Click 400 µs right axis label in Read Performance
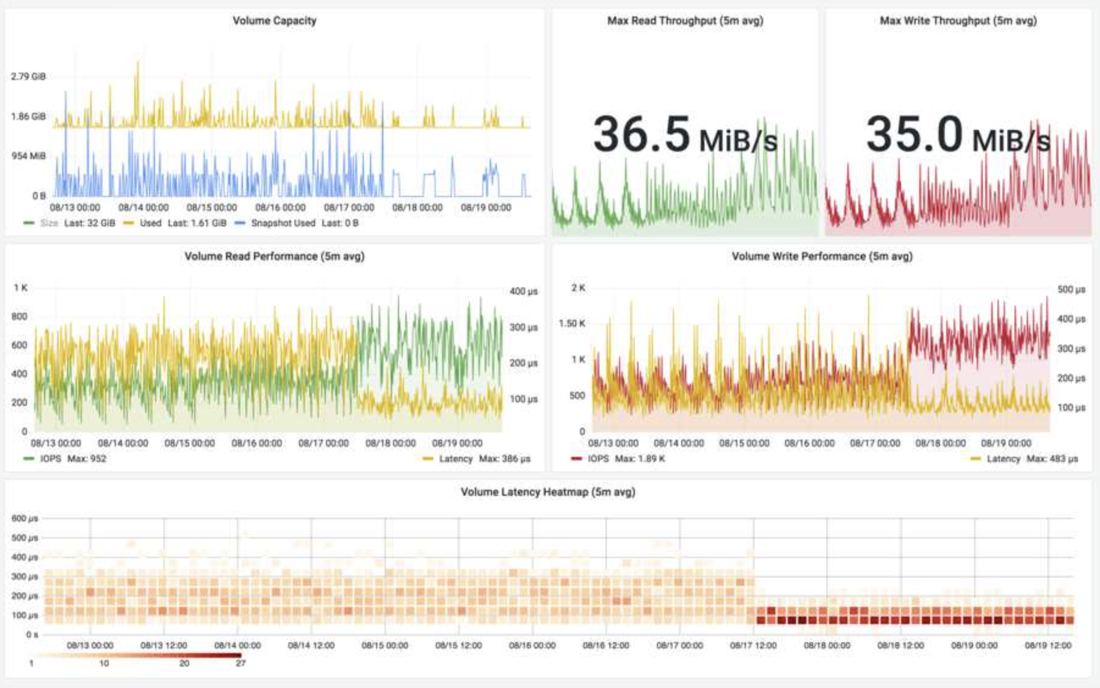Viewport: 1100px width, 688px height. 524,292
